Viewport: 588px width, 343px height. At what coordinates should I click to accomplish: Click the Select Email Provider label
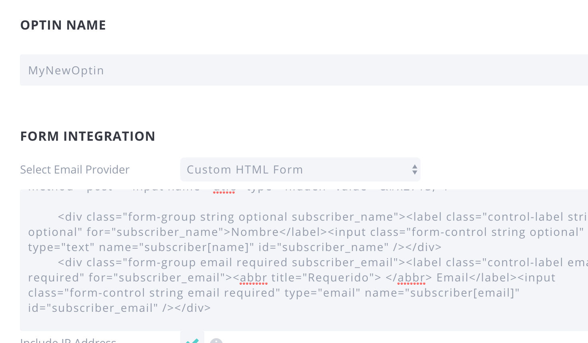click(75, 170)
